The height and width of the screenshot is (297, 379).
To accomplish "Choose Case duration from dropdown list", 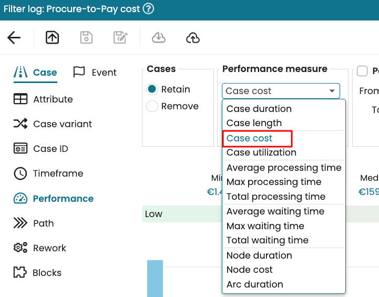I will 259,109.
